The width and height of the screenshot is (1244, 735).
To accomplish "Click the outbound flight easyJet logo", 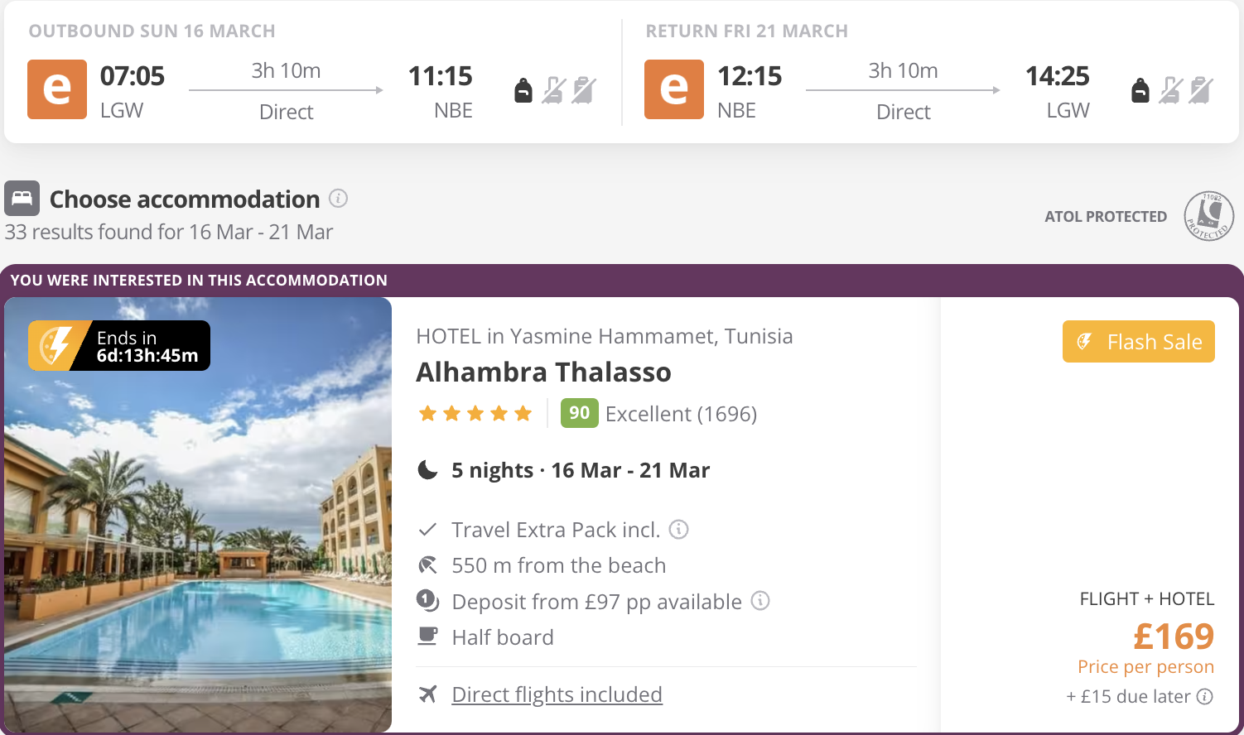I will click(x=57, y=89).
